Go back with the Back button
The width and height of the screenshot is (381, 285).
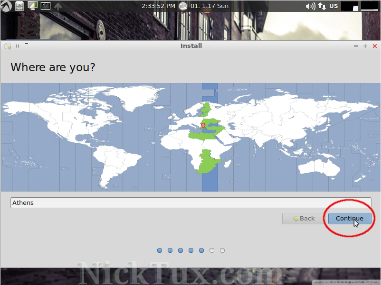pyautogui.click(x=304, y=219)
